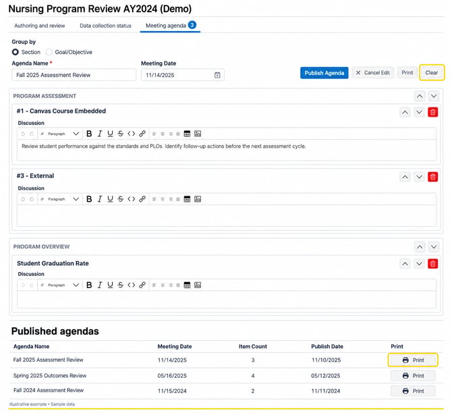This screenshot has width=452, height=413.
Task: Move Canvas Course Embedded item up
Action: [x=405, y=112]
